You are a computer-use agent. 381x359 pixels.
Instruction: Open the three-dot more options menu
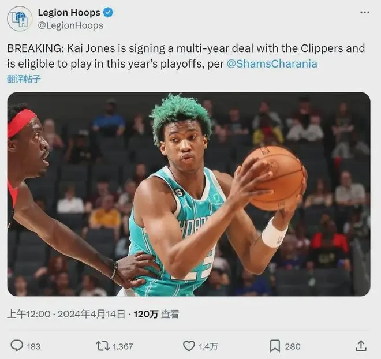tap(364, 12)
